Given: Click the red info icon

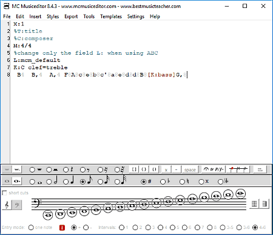Looking at the screenshot, I should (x=62, y=228).
